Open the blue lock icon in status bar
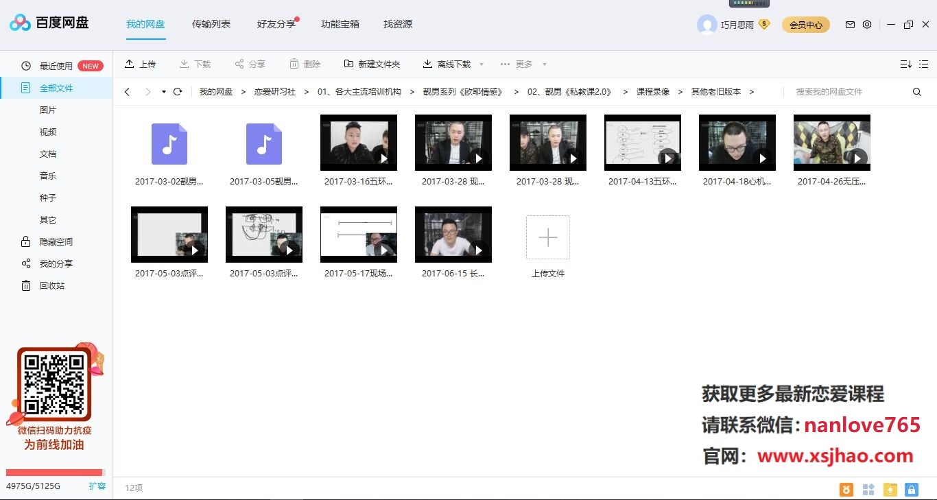 (x=911, y=489)
